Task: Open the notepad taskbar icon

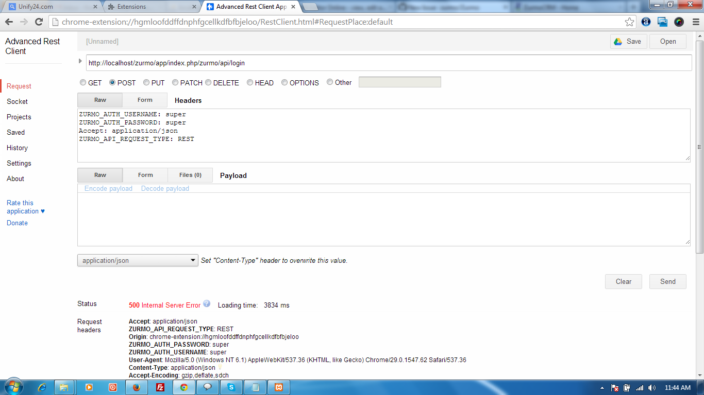Action: (255, 387)
